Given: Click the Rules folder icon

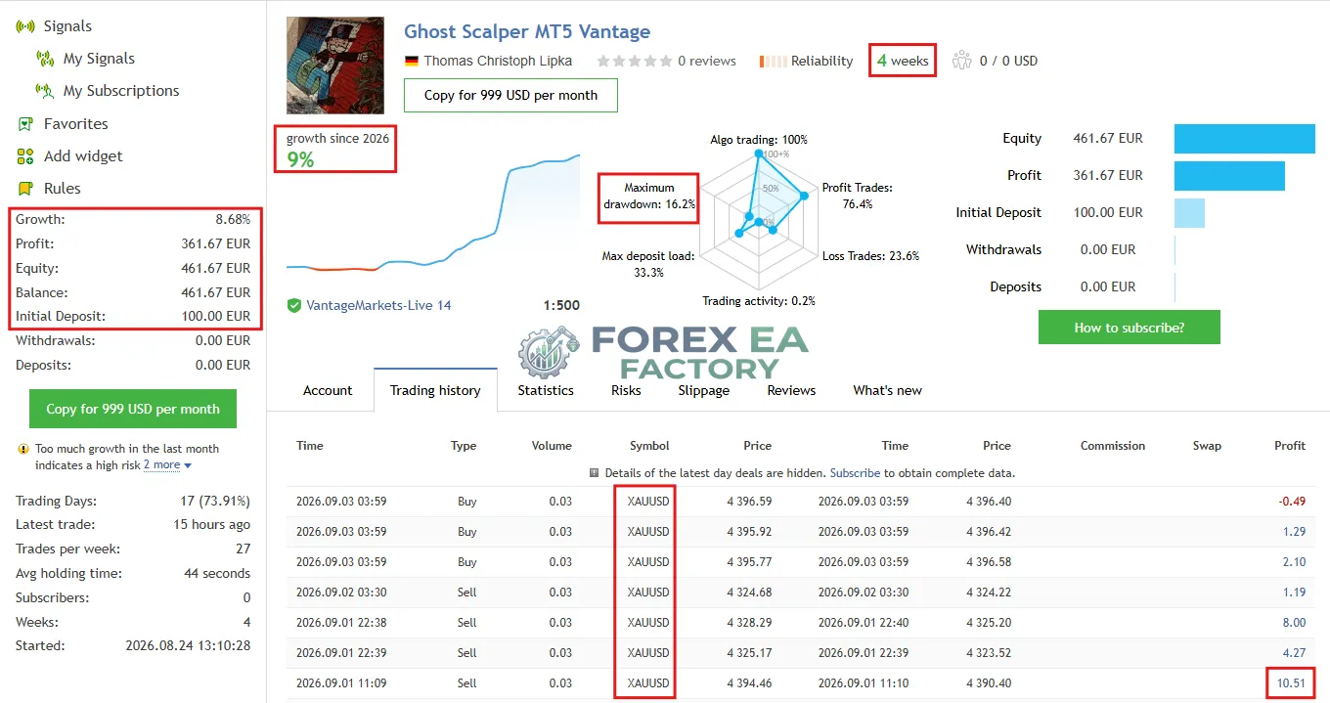Looking at the screenshot, I should click(x=25, y=189).
